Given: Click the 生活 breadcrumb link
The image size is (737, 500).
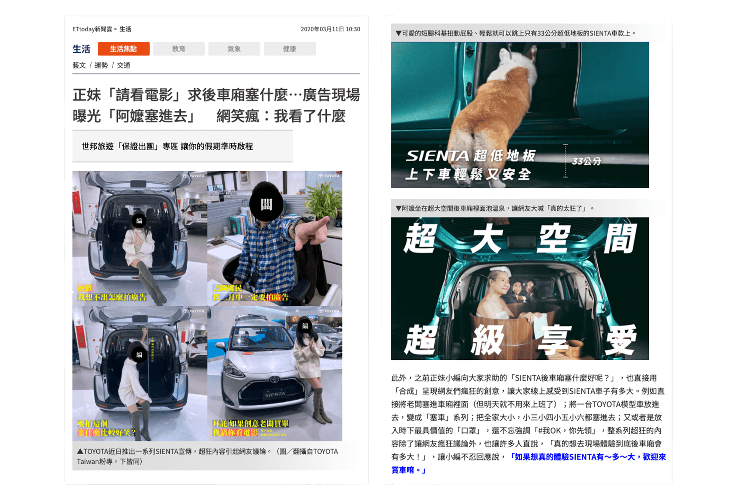Looking at the screenshot, I should (x=125, y=29).
